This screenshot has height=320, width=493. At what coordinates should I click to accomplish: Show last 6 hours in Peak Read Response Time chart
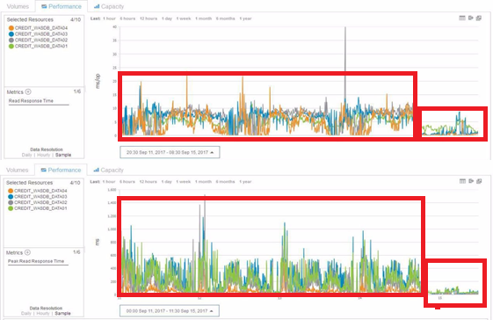pyautogui.click(x=127, y=182)
